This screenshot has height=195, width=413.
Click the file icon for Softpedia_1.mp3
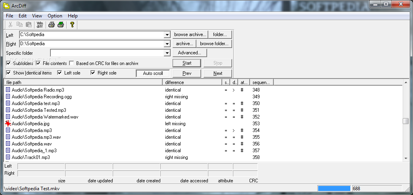click(8, 151)
